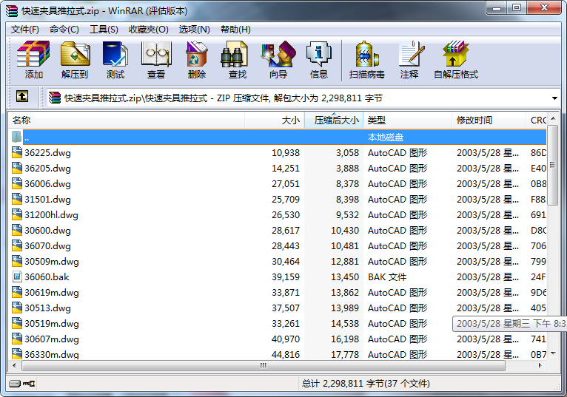Image resolution: width=567 pixels, height=397 pixels.
Task: Click the 查找 (Find) binoculars icon
Action: point(235,54)
